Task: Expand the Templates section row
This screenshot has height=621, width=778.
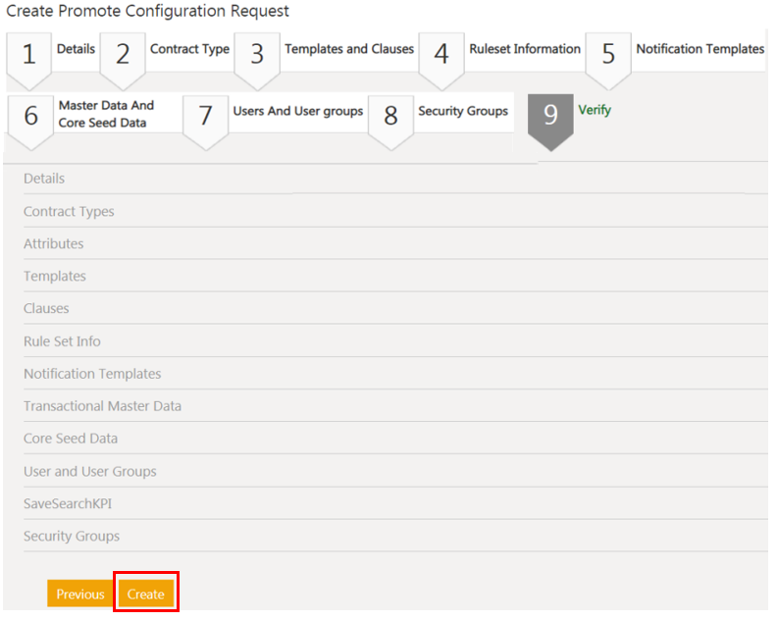Action: point(55,276)
